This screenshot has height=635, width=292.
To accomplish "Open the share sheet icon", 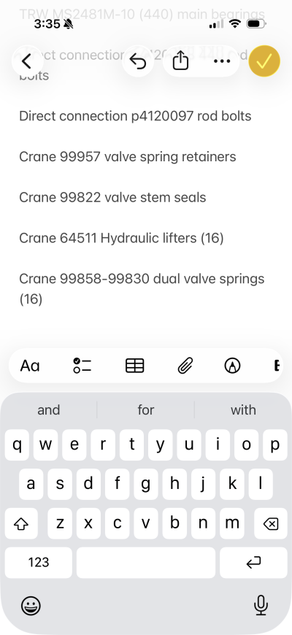I will coord(180,61).
